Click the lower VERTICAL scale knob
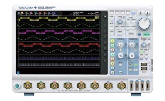This screenshot has width=165, height=101. point(121,55)
